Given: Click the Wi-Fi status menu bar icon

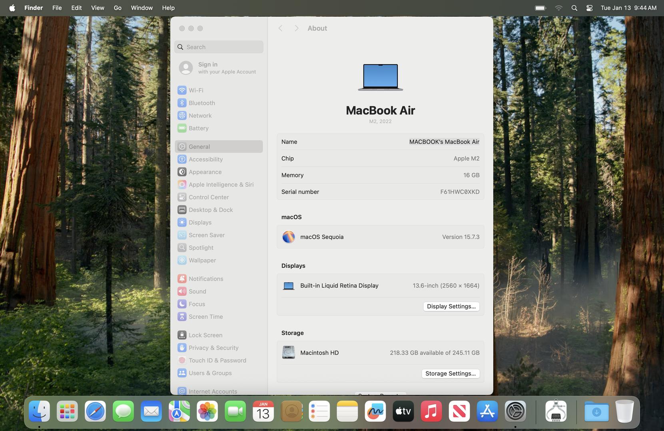Looking at the screenshot, I should tap(558, 8).
